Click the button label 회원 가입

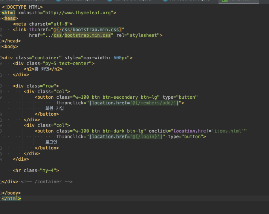coord(55,109)
